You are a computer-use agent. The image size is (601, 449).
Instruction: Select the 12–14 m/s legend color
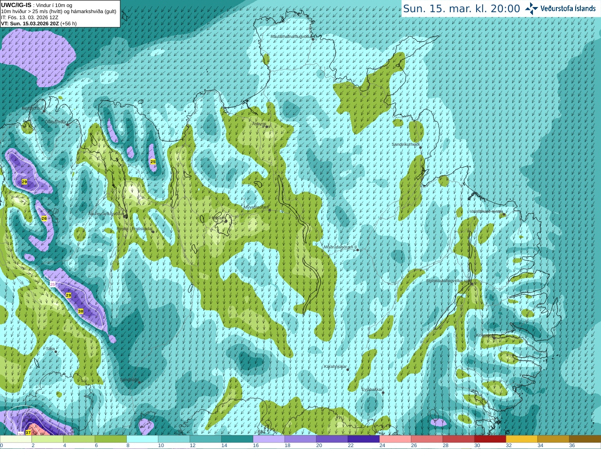tap(206, 439)
